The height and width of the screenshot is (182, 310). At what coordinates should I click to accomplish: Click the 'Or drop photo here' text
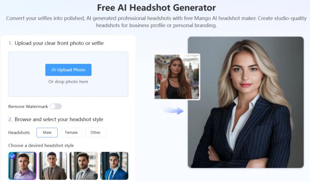[x=68, y=82]
